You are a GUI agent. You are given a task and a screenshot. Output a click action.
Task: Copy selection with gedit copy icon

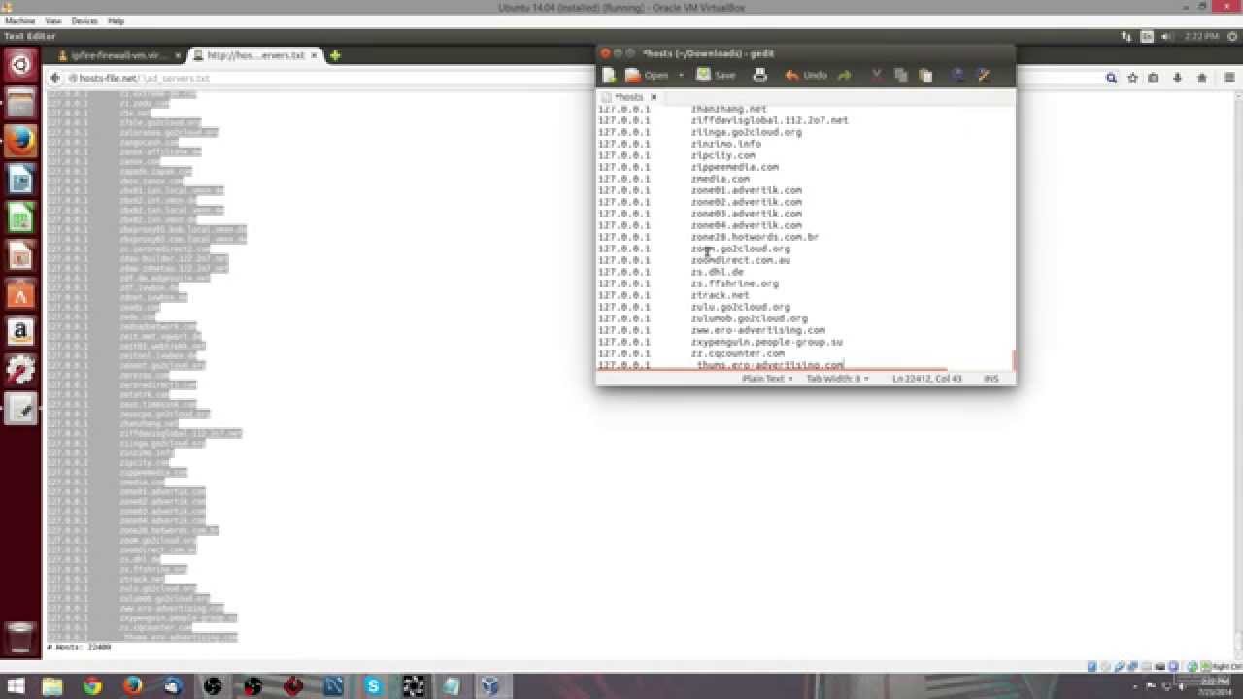(900, 75)
